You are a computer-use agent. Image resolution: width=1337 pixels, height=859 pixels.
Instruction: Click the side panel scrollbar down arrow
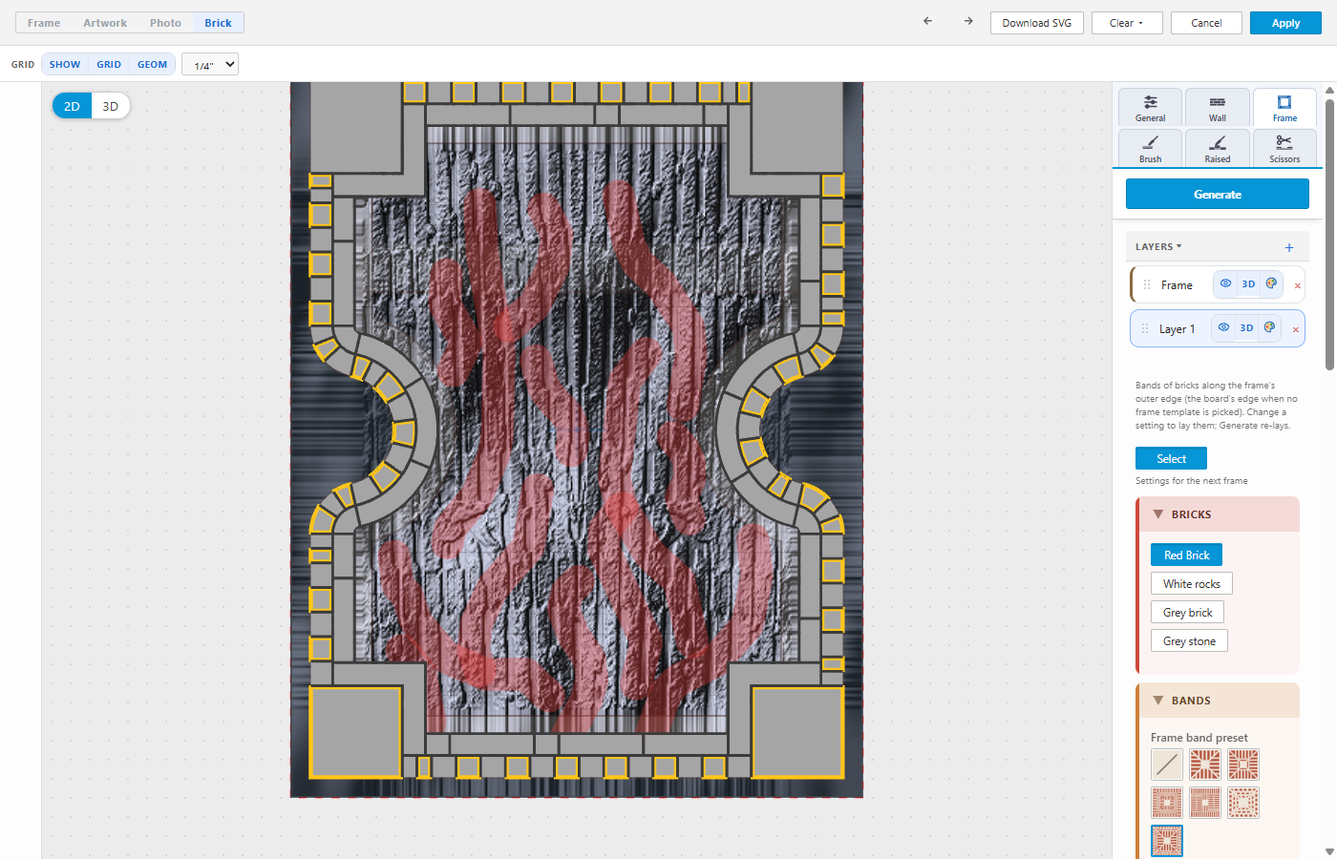1329,851
